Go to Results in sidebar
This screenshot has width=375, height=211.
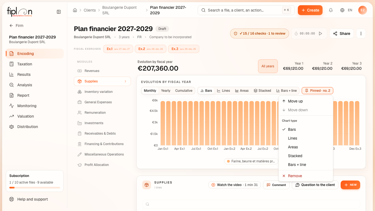(35, 74)
